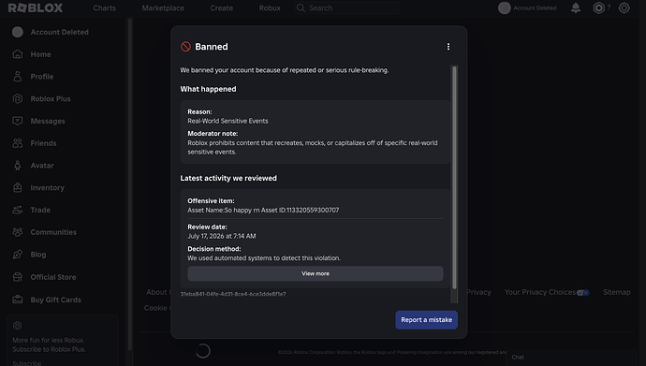Click the Subscribe link in the sidebar
The height and width of the screenshot is (366, 646).
[x=27, y=363]
